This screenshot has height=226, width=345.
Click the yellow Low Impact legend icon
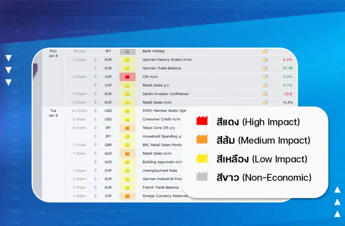point(202,158)
